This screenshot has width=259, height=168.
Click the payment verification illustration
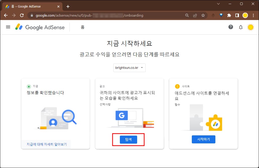point(55,118)
